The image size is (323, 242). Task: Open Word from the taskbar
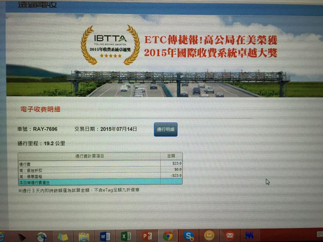click(105, 236)
